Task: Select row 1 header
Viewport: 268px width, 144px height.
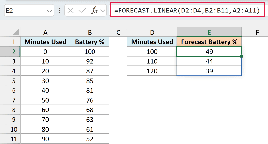Action: coord(10,42)
